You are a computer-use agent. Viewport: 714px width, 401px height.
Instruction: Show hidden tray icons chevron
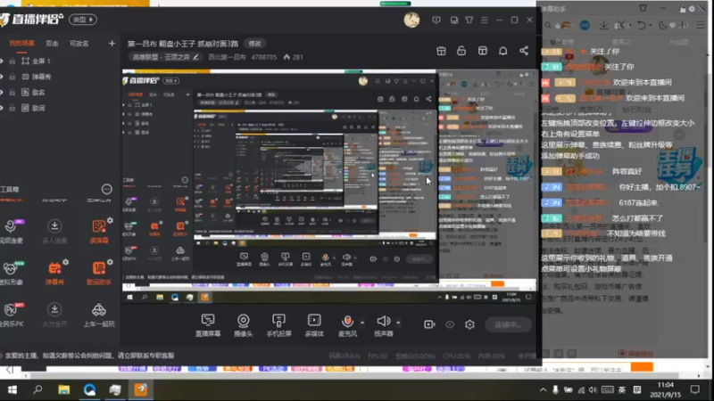tap(543, 389)
